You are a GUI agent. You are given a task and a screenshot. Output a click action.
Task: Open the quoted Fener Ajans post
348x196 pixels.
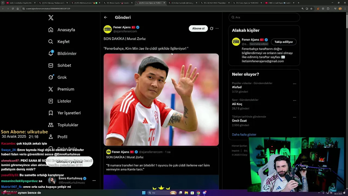click(x=161, y=168)
